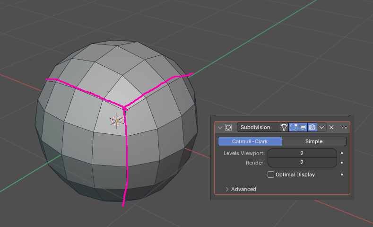Toggle Edit Mode display for modifier
This screenshot has height=227, width=373.
pos(293,127)
